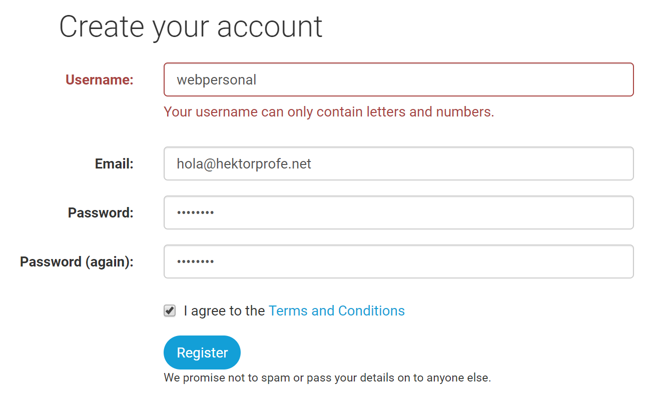This screenshot has height=394, width=645.
Task: Place cursor on the 'hola@hektorprofe.net' text
Action: (244, 163)
